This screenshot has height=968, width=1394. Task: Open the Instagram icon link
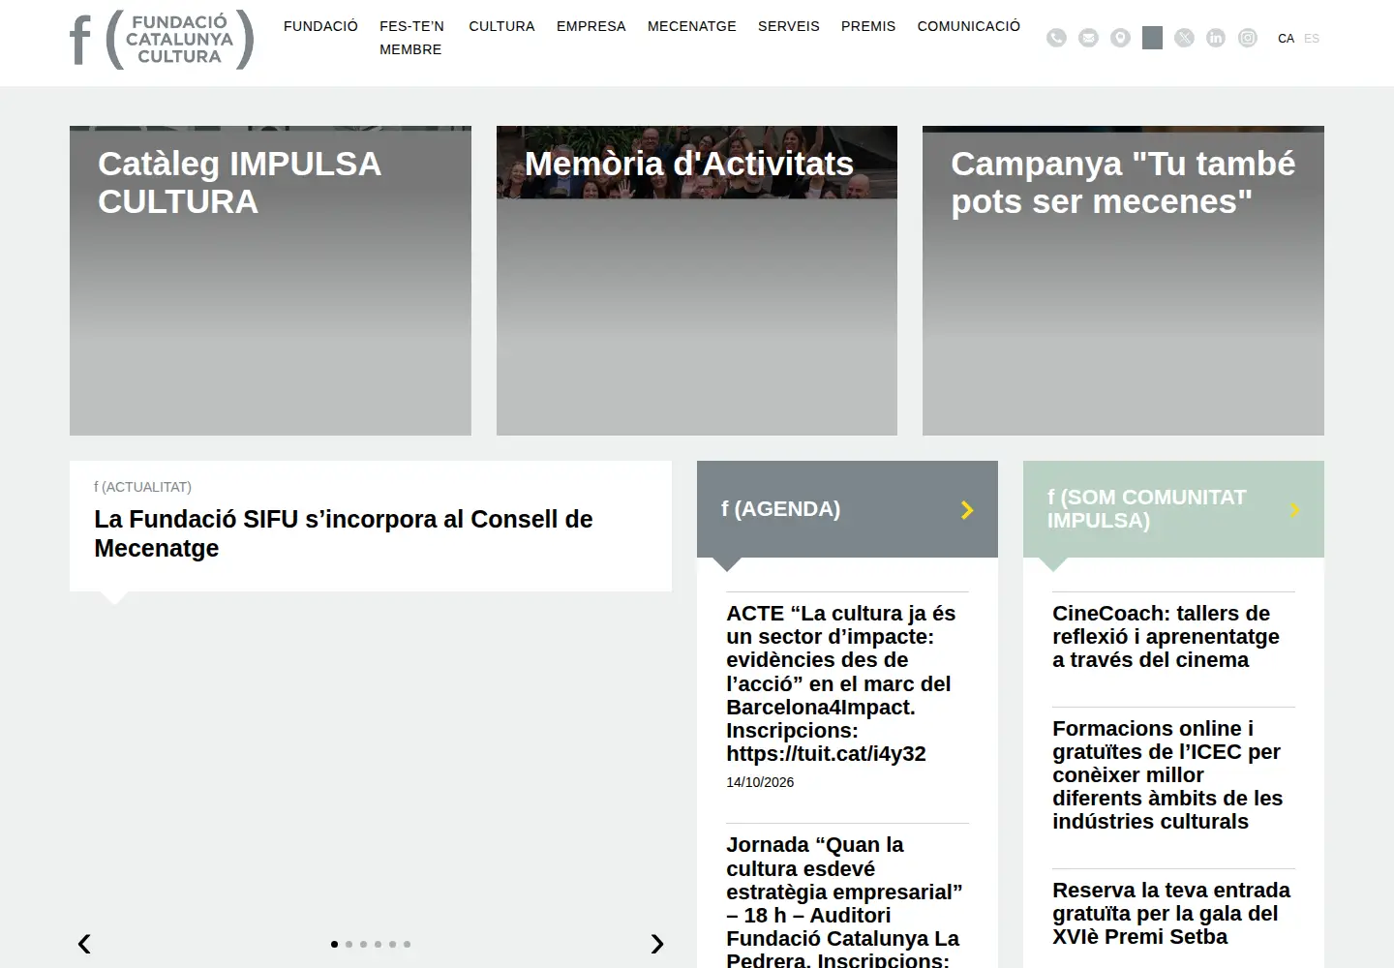pos(1248,38)
